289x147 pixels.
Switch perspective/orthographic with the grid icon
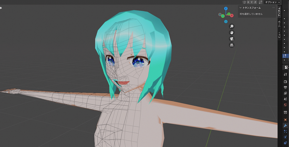(232, 45)
